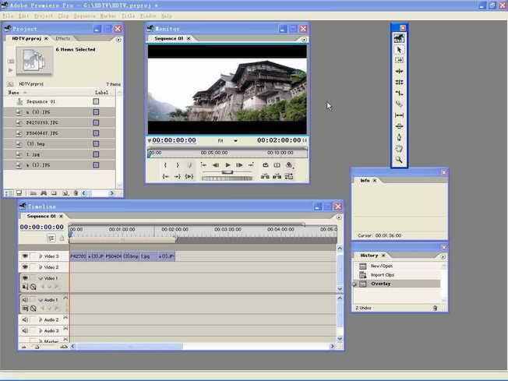The height and width of the screenshot is (381, 508).
Task: Collapse the Audio 1 track
Action: (41, 300)
